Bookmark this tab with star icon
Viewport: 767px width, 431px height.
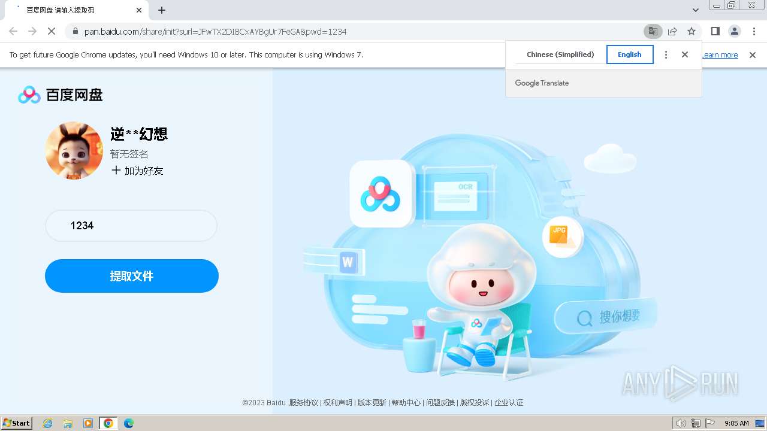pos(691,31)
